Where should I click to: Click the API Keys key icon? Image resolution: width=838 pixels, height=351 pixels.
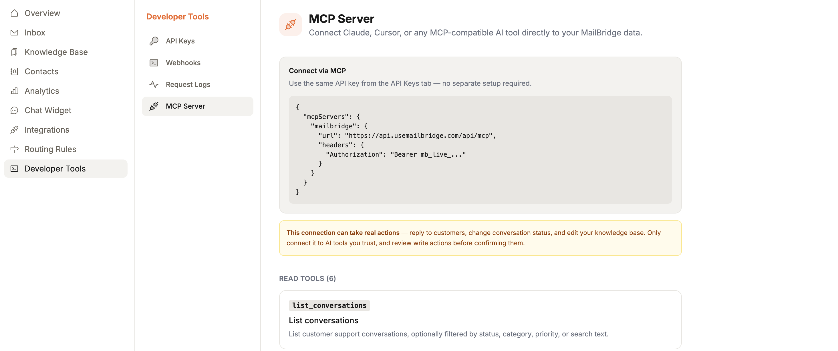point(154,41)
